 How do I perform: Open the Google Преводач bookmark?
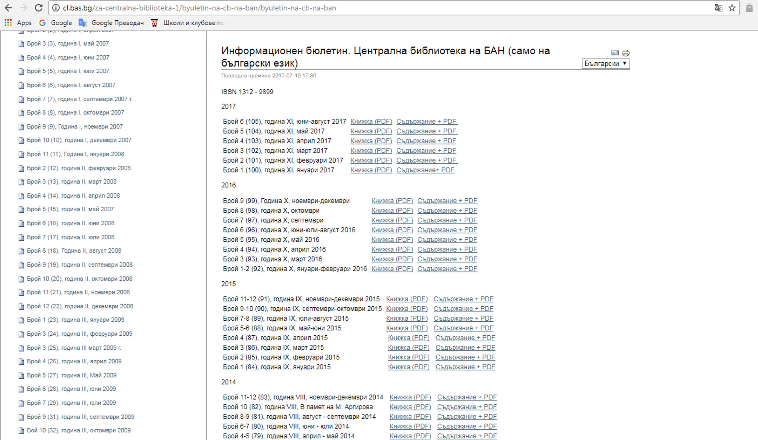111,23
